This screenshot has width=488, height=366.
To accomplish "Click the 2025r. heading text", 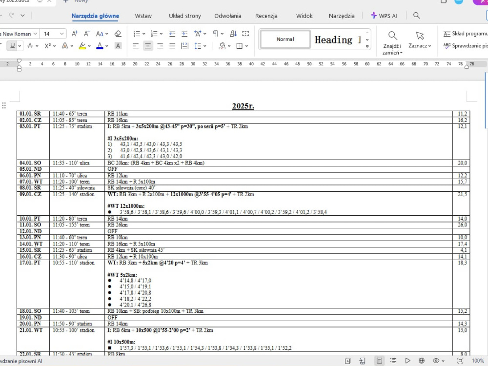I will tap(243, 106).
